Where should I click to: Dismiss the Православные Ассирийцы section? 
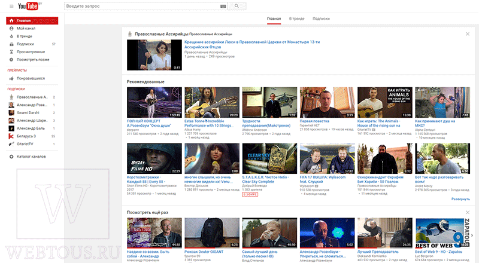[468, 34]
